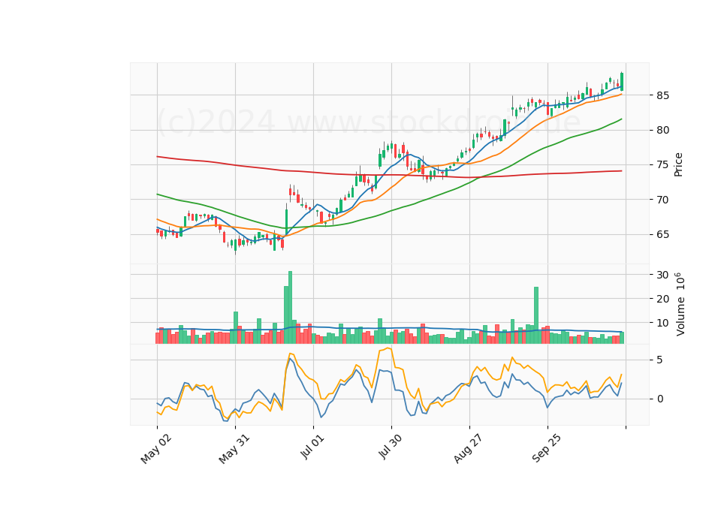This screenshot has width=721, height=518.
Task: Click the 'Aug 27' date axis label
Action: (468, 449)
